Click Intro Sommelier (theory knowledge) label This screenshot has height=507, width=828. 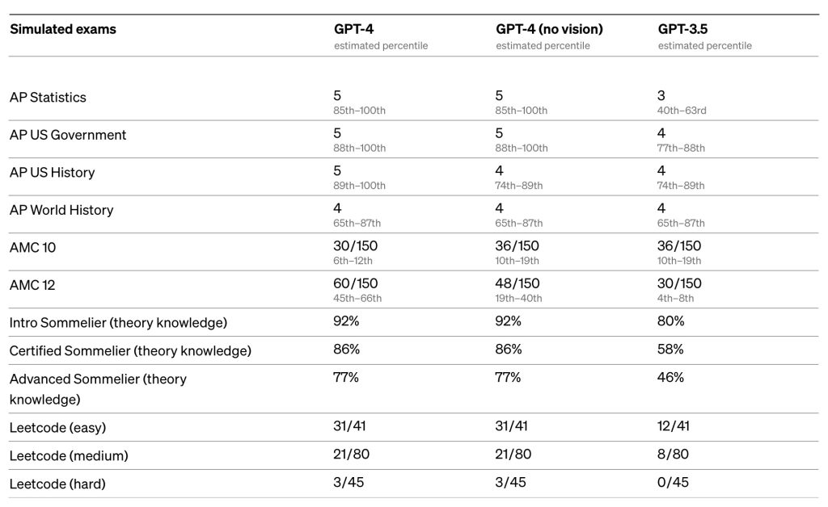118,323
